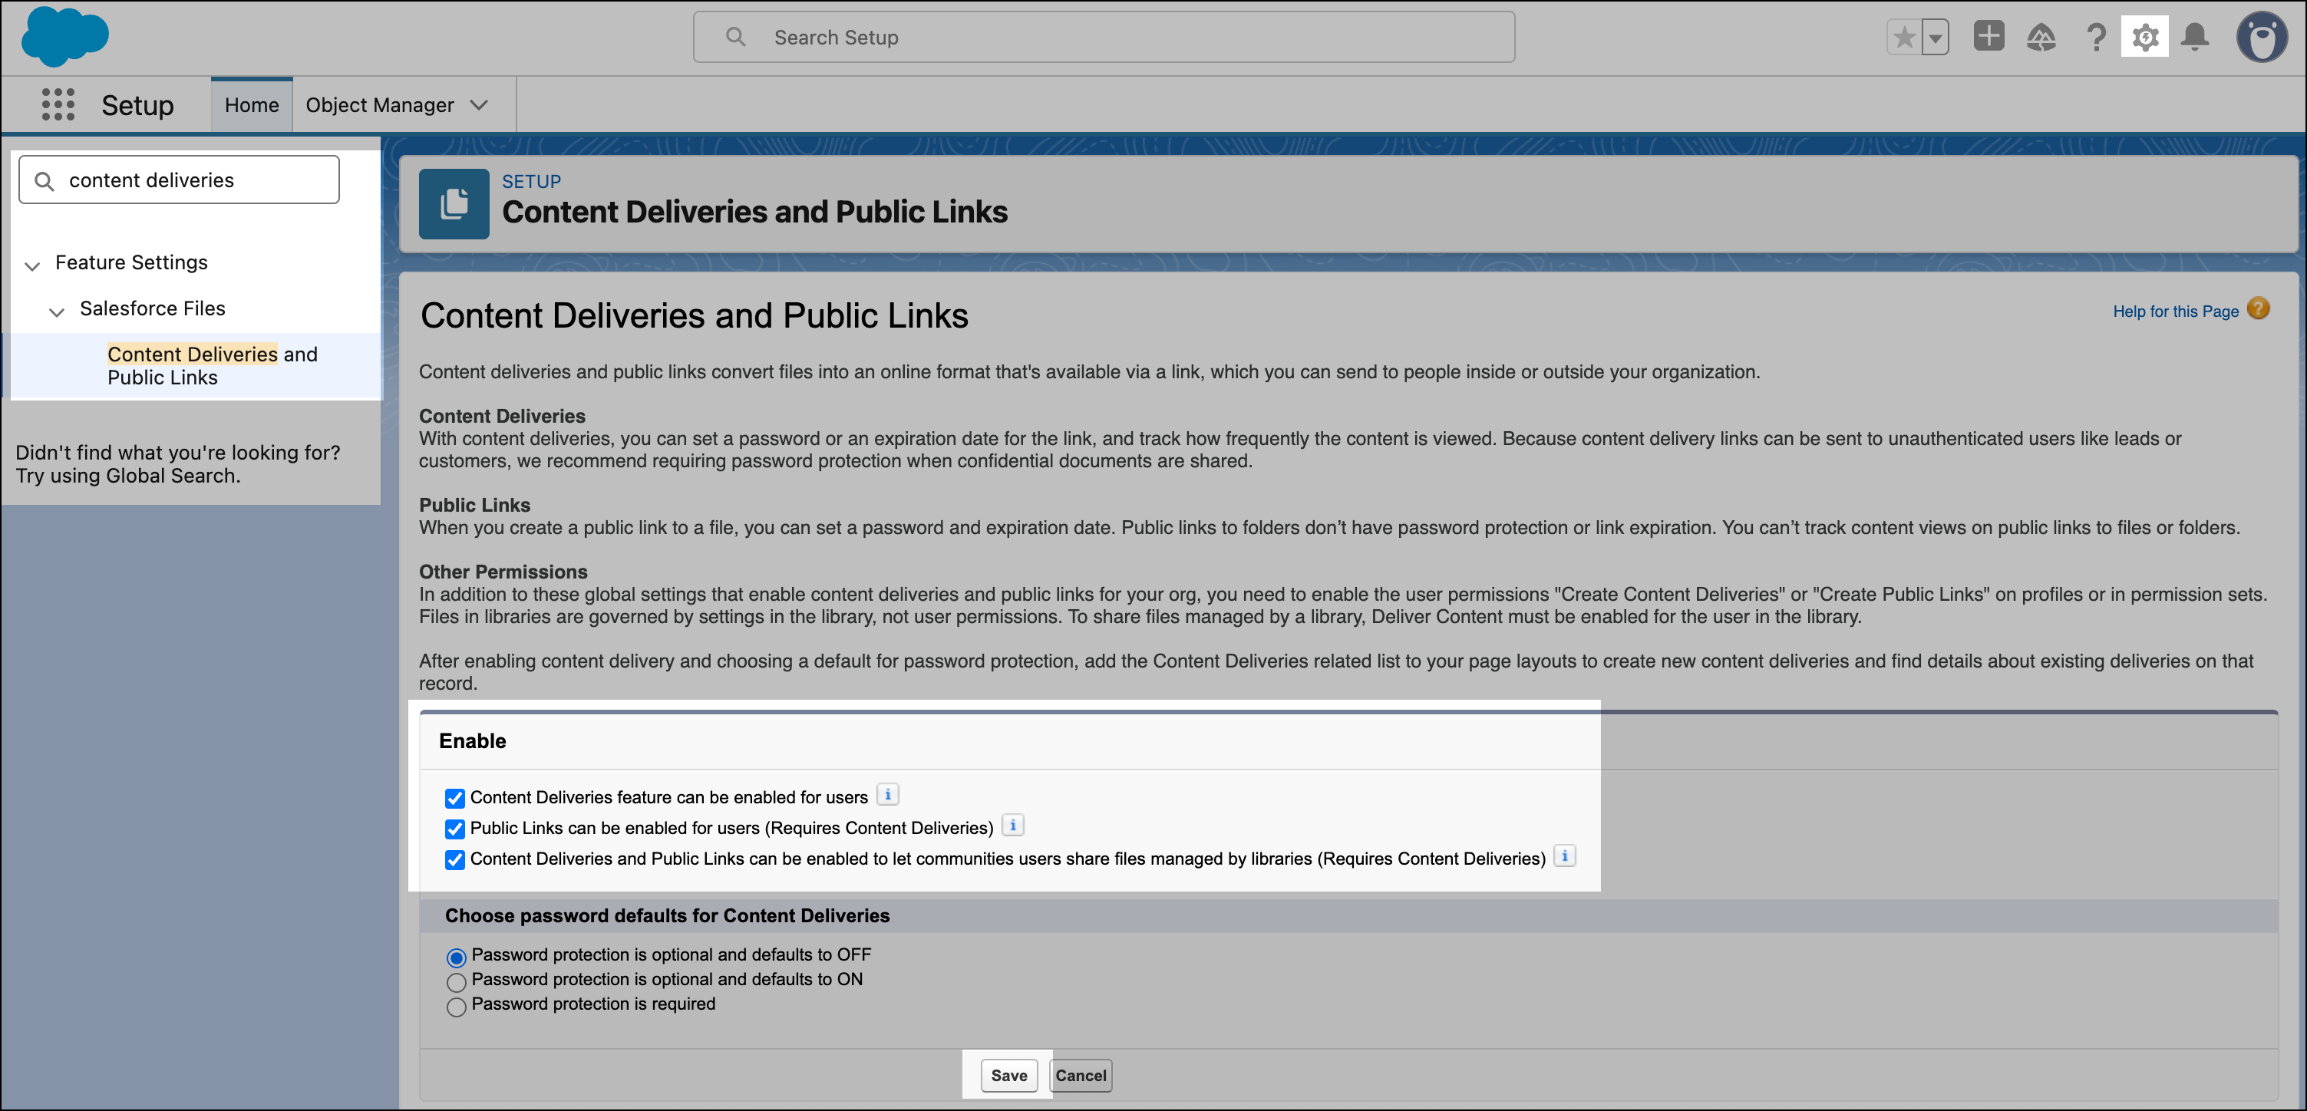This screenshot has height=1111, width=2307.
Task: Select Password protection is required
Action: (456, 1006)
